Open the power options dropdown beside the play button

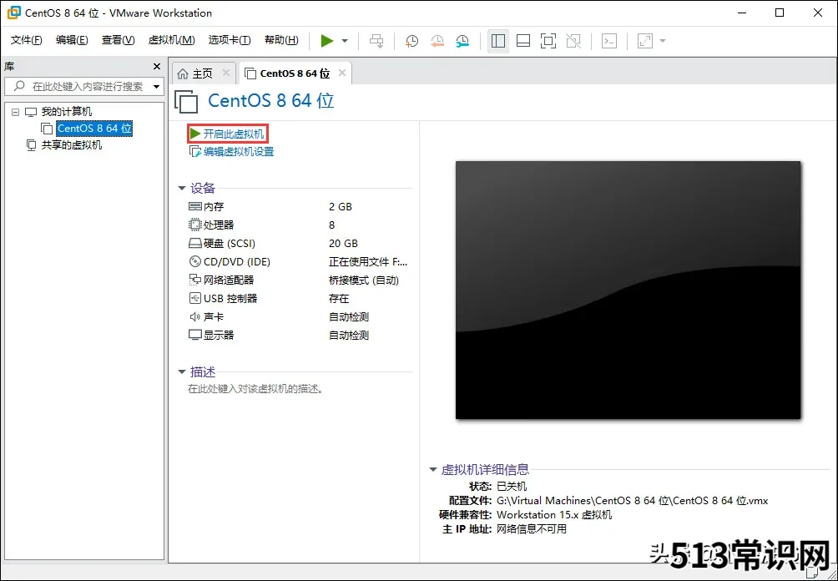(x=345, y=41)
